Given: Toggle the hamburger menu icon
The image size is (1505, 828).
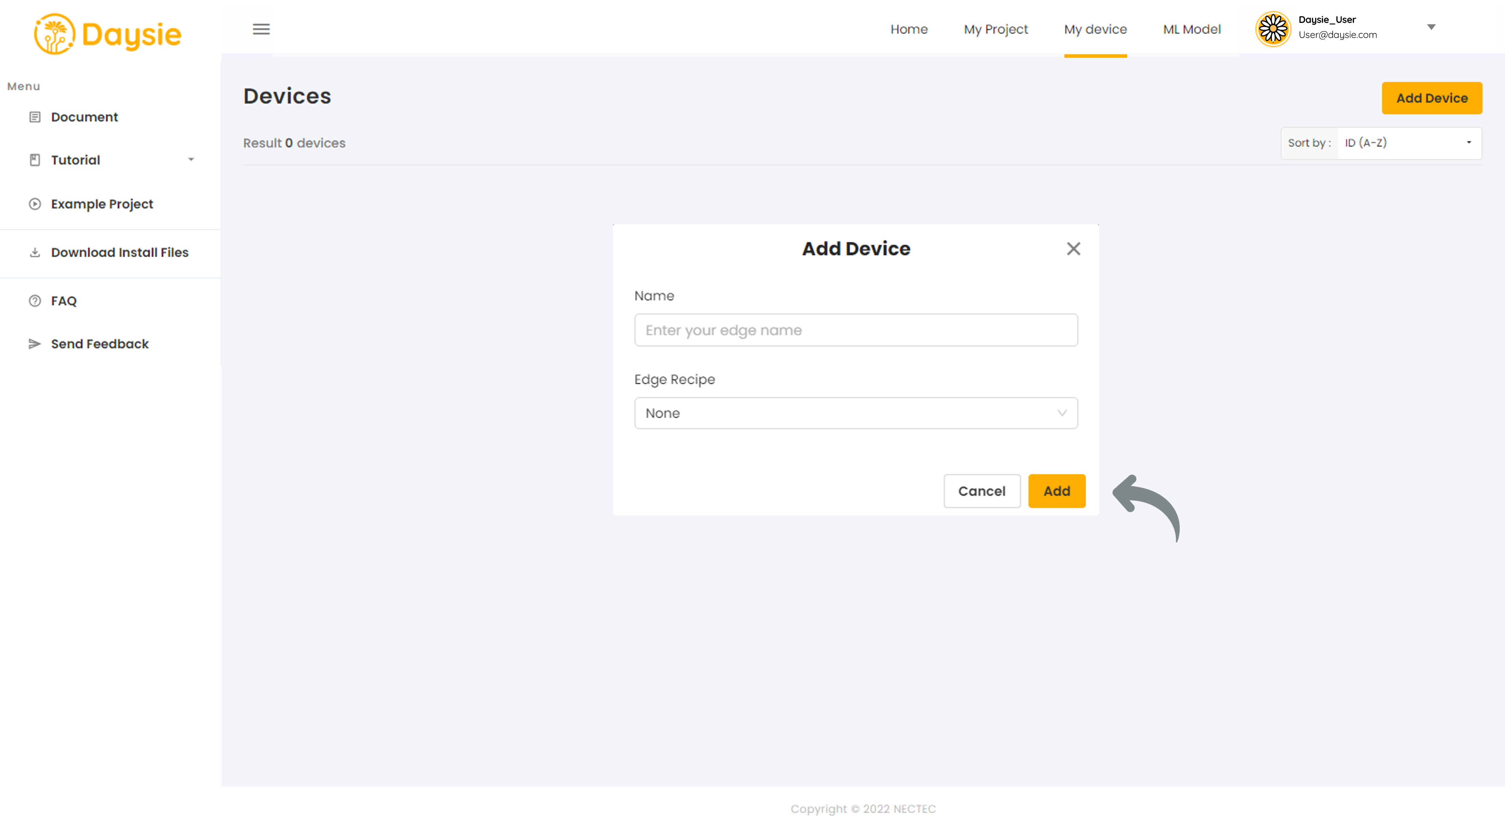Looking at the screenshot, I should (261, 29).
